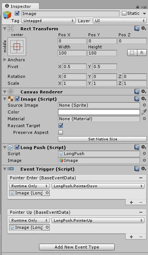The height and width of the screenshot is (255, 148).
Task: Click the blueprint mode button in Rect Transform
Action: tap(132, 53)
